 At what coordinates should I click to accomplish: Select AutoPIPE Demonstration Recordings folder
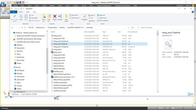point(29,39)
